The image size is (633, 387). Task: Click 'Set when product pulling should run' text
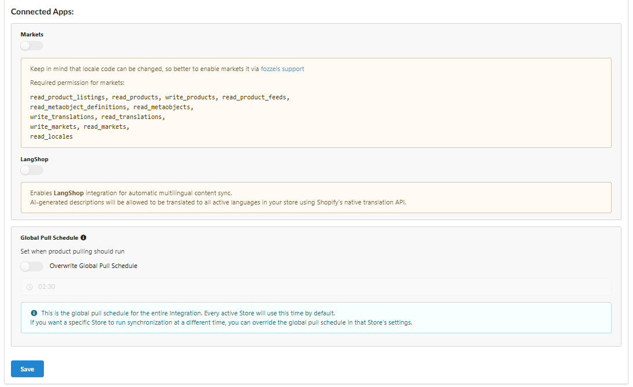pyautogui.click(x=72, y=251)
